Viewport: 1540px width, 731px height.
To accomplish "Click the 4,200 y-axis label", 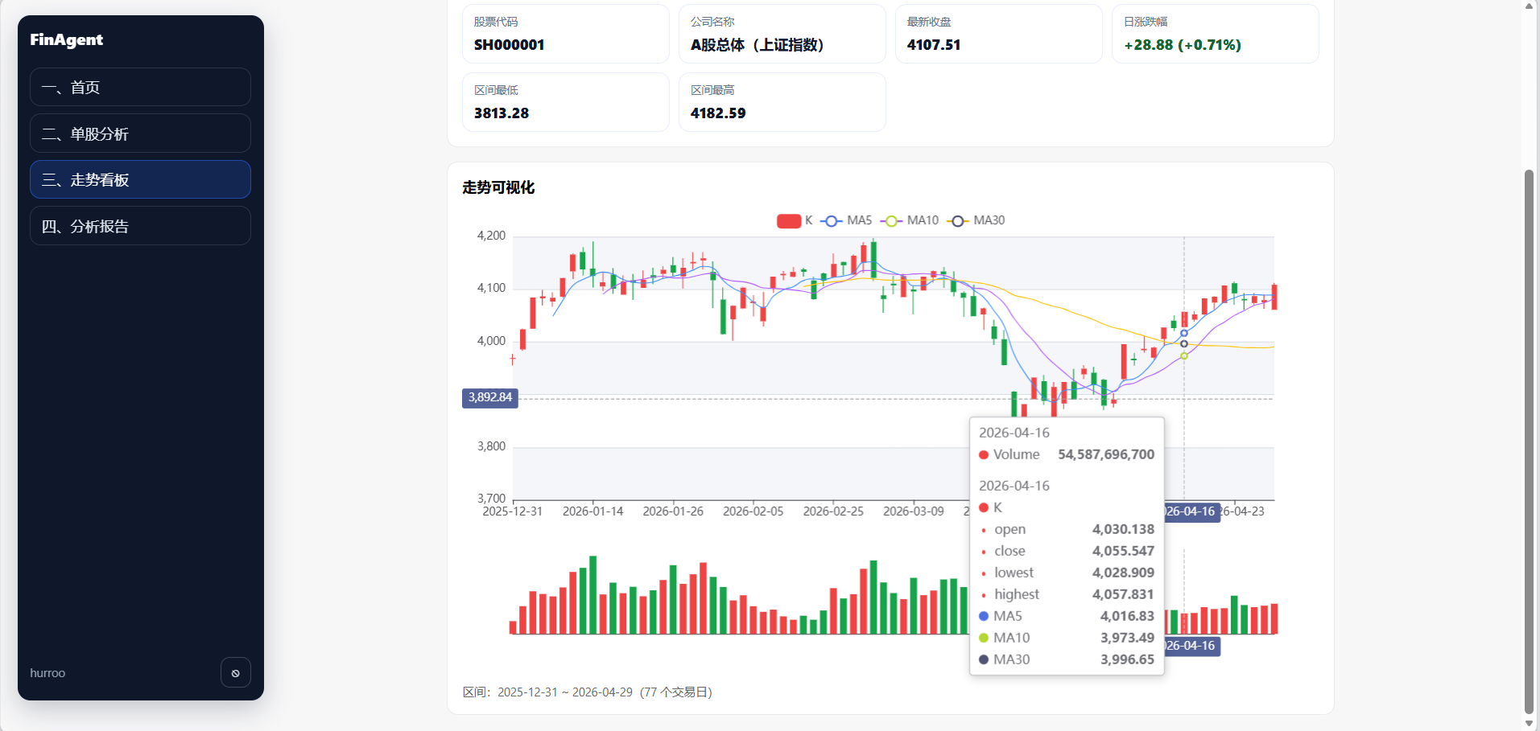I will [x=491, y=236].
